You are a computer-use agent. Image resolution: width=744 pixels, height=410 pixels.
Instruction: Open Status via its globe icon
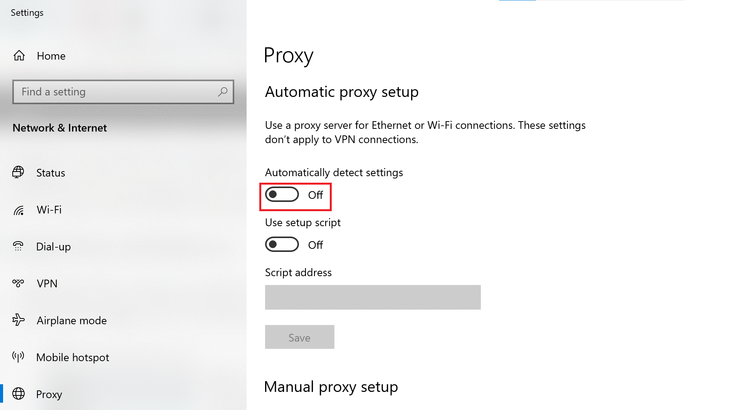pyautogui.click(x=18, y=172)
